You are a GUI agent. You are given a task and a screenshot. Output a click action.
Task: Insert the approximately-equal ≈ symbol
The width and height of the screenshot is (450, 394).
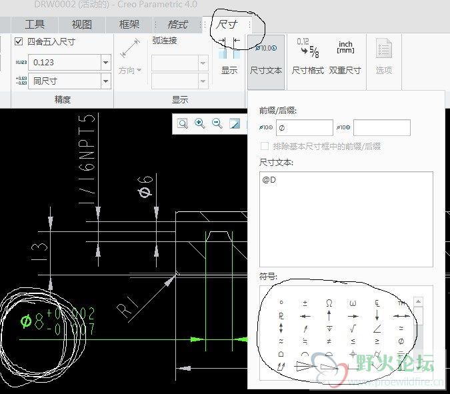click(x=281, y=341)
